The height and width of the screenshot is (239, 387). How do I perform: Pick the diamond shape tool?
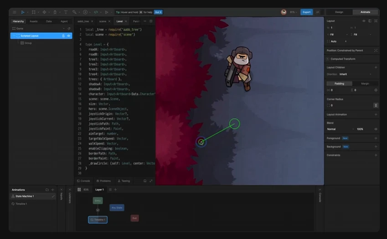44,12
